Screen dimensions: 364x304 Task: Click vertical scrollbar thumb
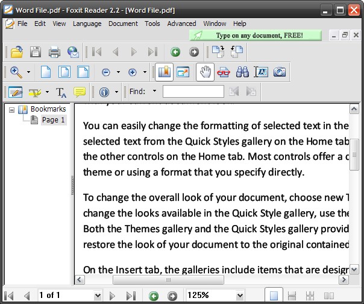pyautogui.click(x=354, y=155)
